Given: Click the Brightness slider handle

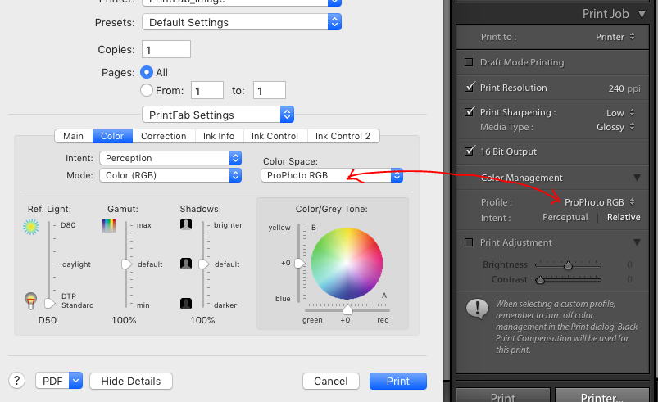Looking at the screenshot, I should [568, 265].
